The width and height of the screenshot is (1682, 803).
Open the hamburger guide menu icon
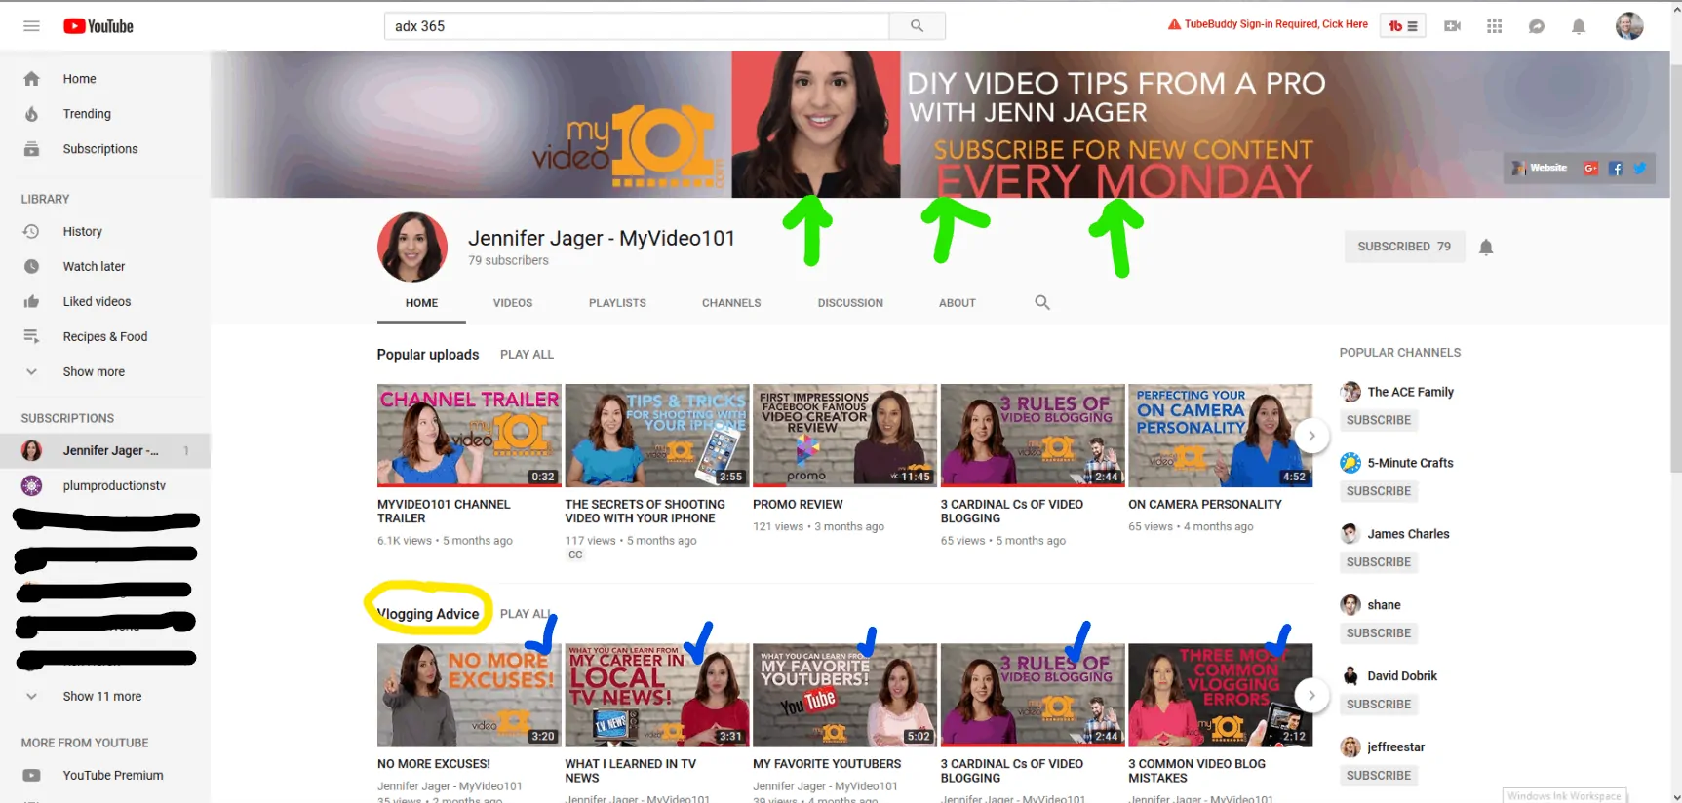coord(31,26)
